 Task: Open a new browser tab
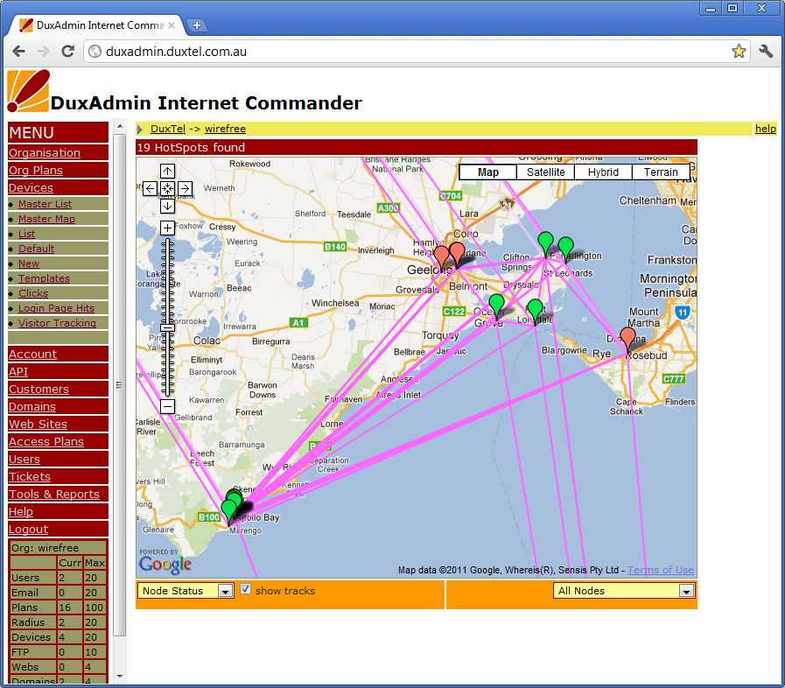pyautogui.click(x=197, y=25)
